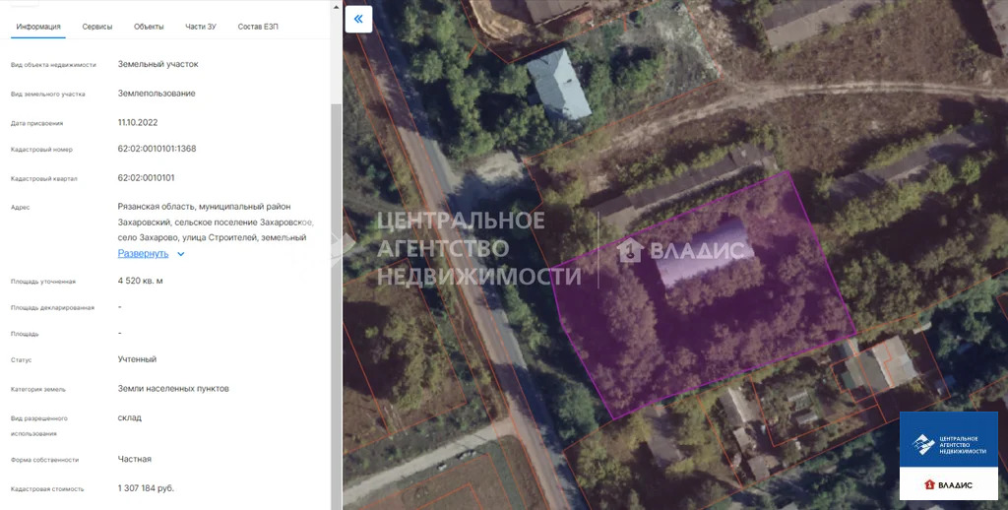1008x510 pixels.
Task: Click the blue-roofed building on the map
Action: 558,85
